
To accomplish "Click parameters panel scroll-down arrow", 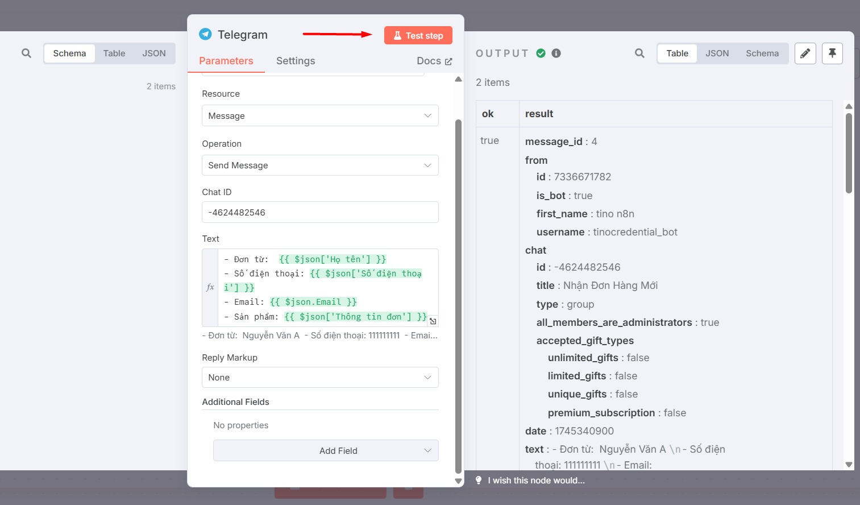I will click(x=459, y=481).
